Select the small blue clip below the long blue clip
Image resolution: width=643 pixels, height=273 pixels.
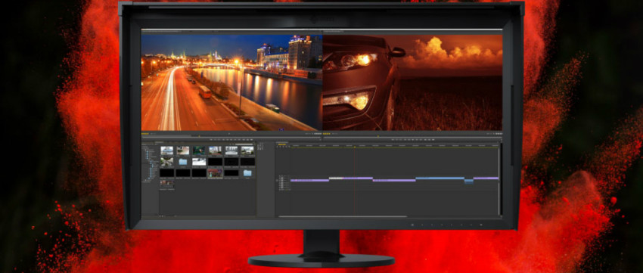[469, 181]
